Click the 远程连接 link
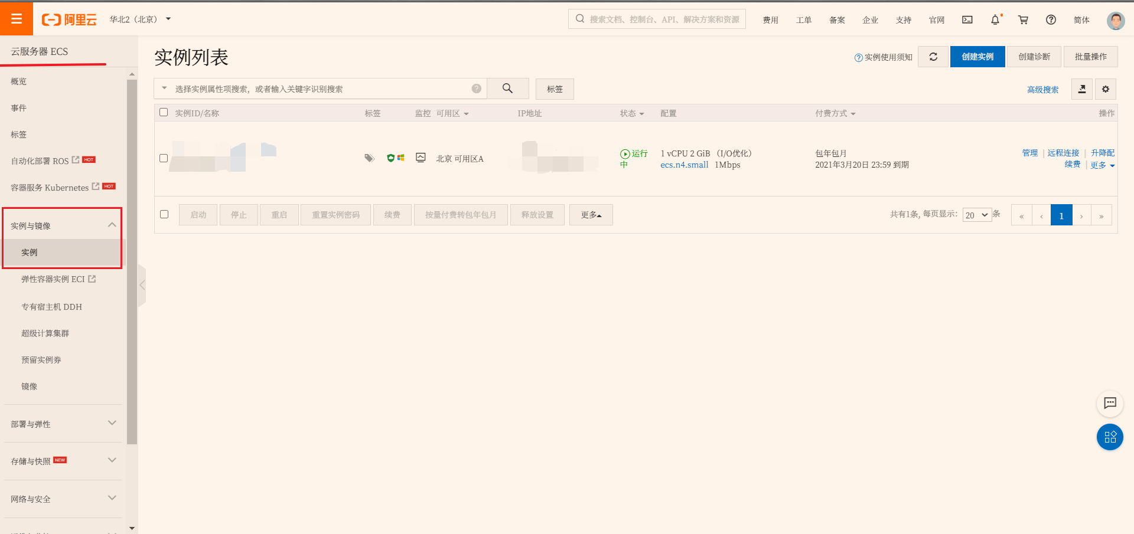Viewport: 1134px width, 534px height. point(1063,153)
